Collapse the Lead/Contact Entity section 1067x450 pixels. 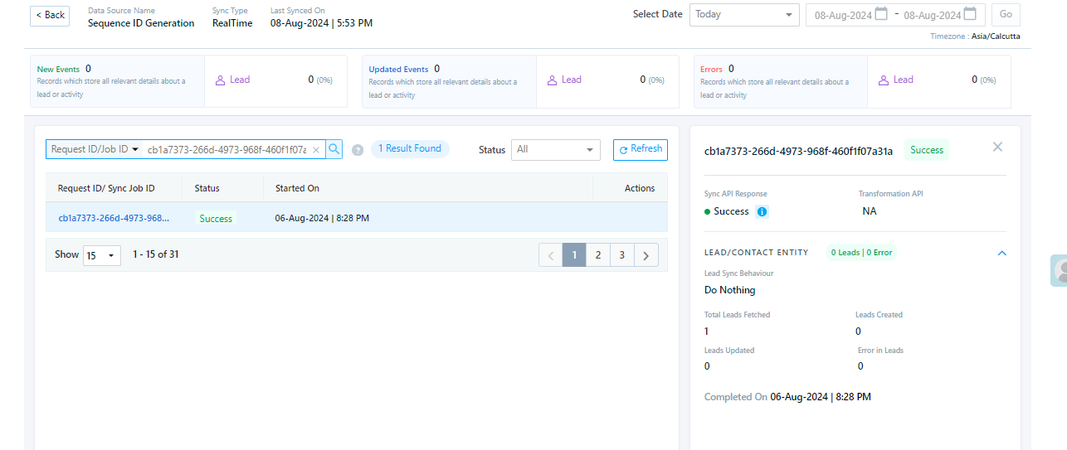(1001, 253)
